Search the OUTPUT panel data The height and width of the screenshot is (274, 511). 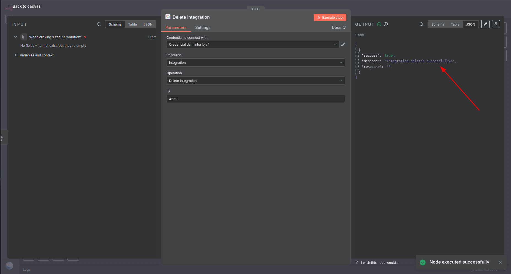point(422,24)
